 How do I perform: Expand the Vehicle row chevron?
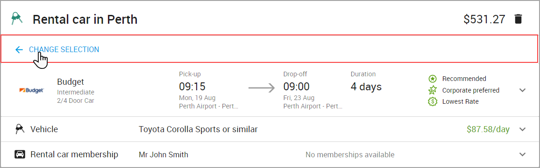pyautogui.click(x=522, y=129)
